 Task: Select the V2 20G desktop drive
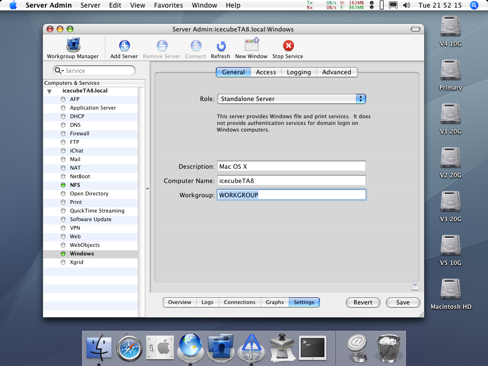pos(450,158)
